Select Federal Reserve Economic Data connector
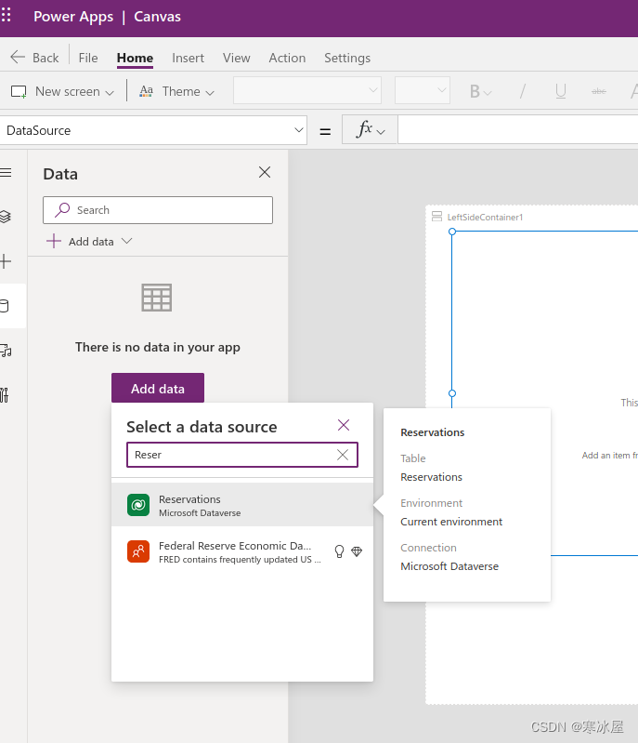 point(242,551)
